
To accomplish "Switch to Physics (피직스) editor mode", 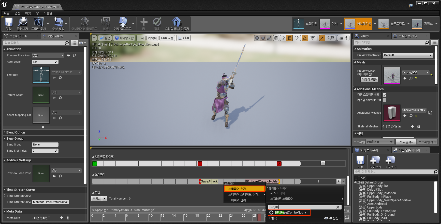I will 422,24.
